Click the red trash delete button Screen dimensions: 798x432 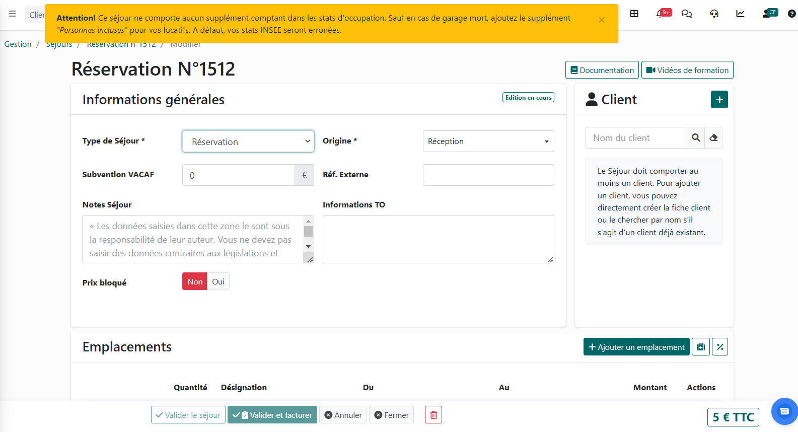pyautogui.click(x=433, y=415)
